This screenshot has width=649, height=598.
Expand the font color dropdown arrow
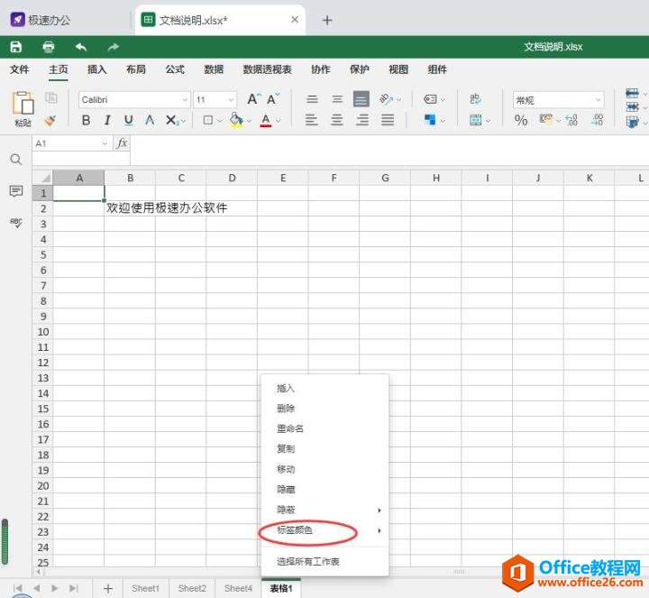coord(279,121)
